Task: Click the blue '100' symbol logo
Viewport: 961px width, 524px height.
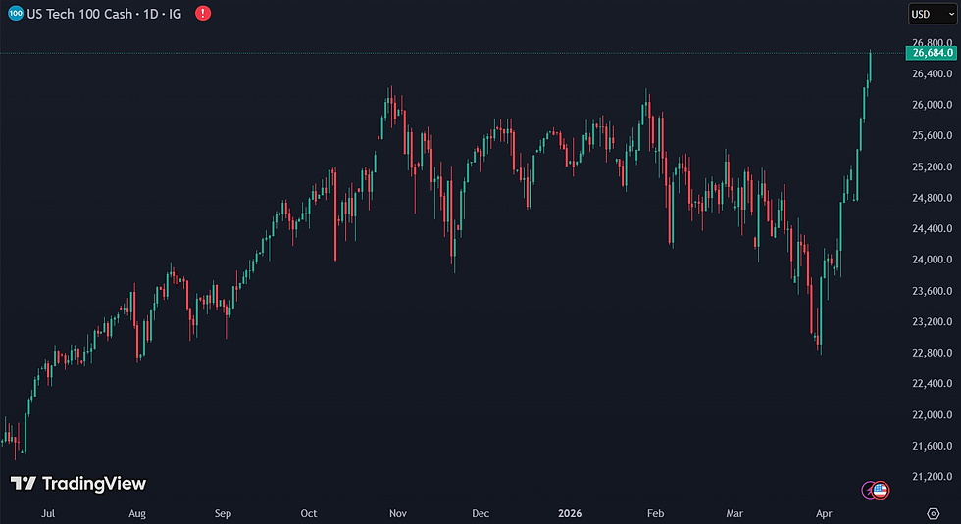Action: tap(16, 14)
